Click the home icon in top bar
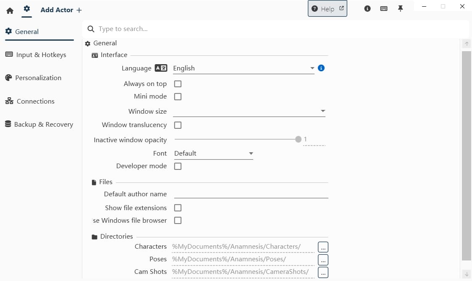Image resolution: width=472 pixels, height=281 pixels. (x=10, y=10)
